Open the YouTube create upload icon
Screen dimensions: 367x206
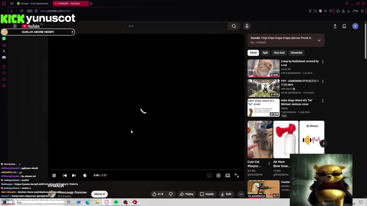[335, 26]
